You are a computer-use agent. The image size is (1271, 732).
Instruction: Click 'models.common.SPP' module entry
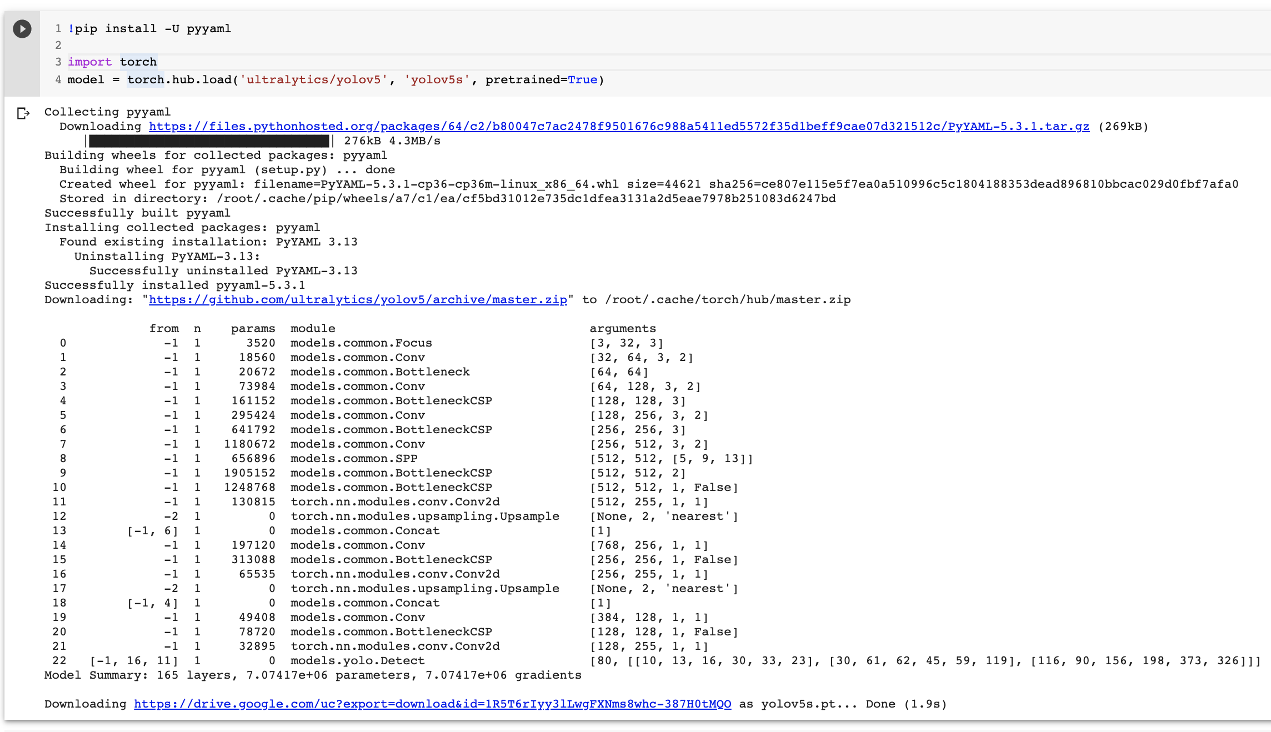(354, 459)
